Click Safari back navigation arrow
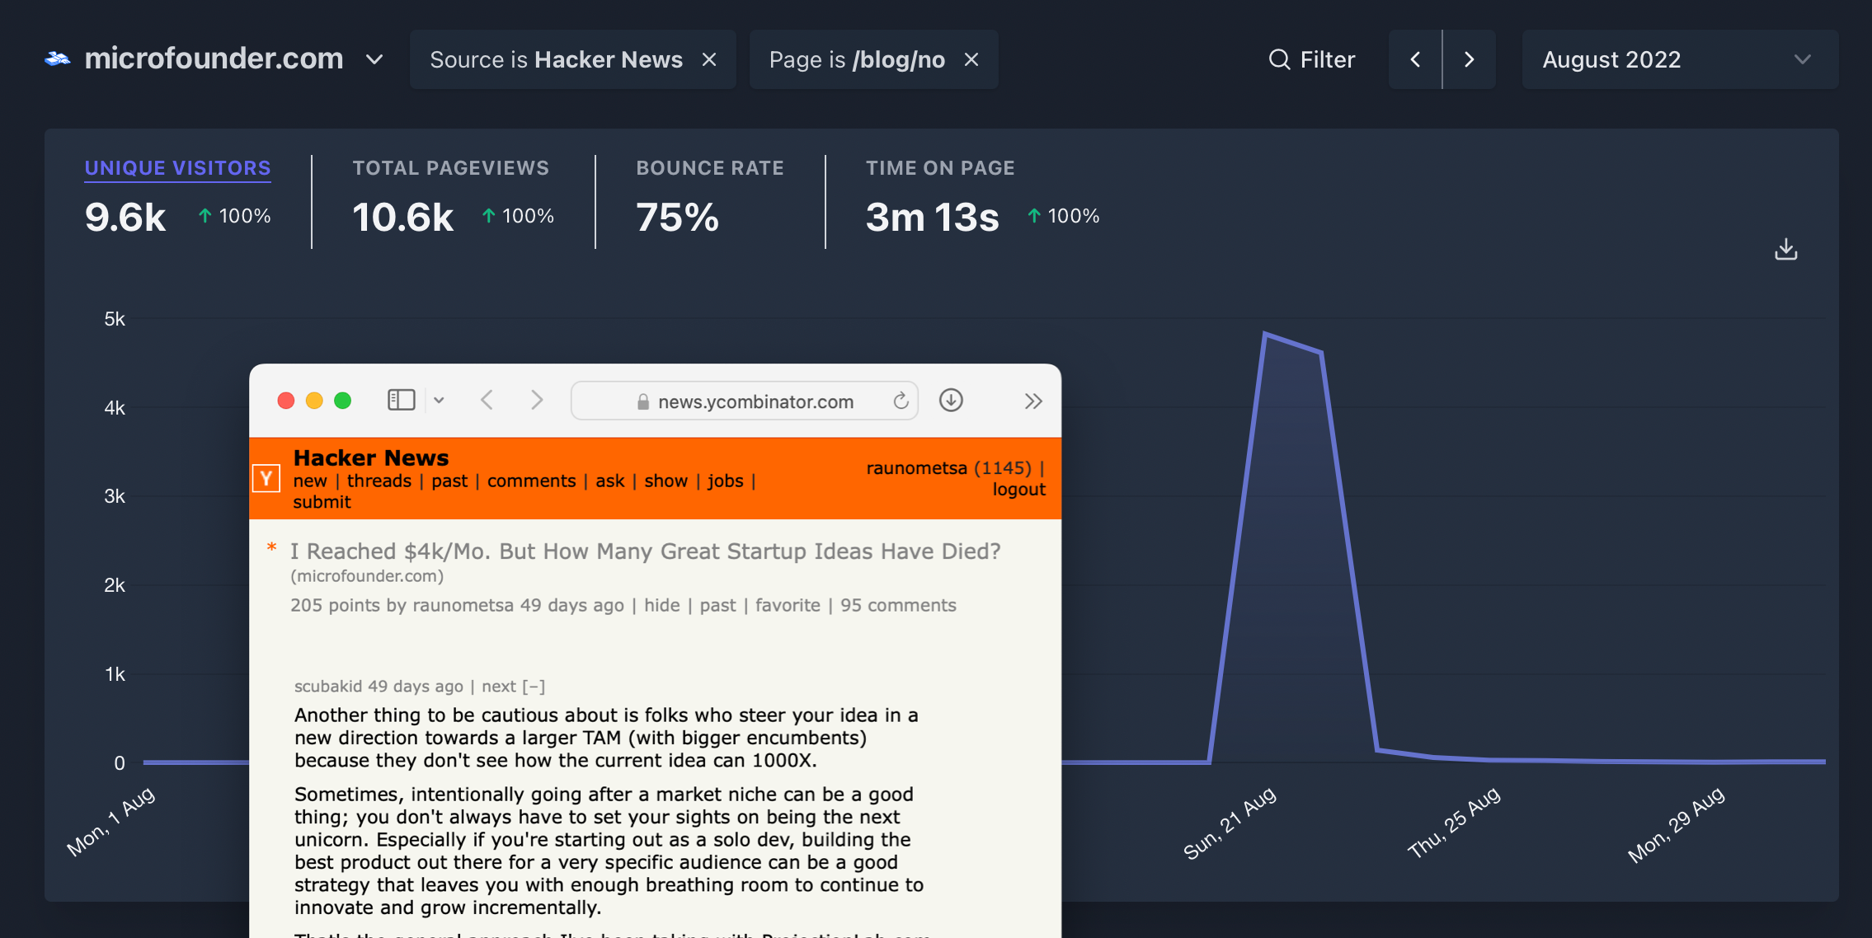 pyautogui.click(x=487, y=401)
